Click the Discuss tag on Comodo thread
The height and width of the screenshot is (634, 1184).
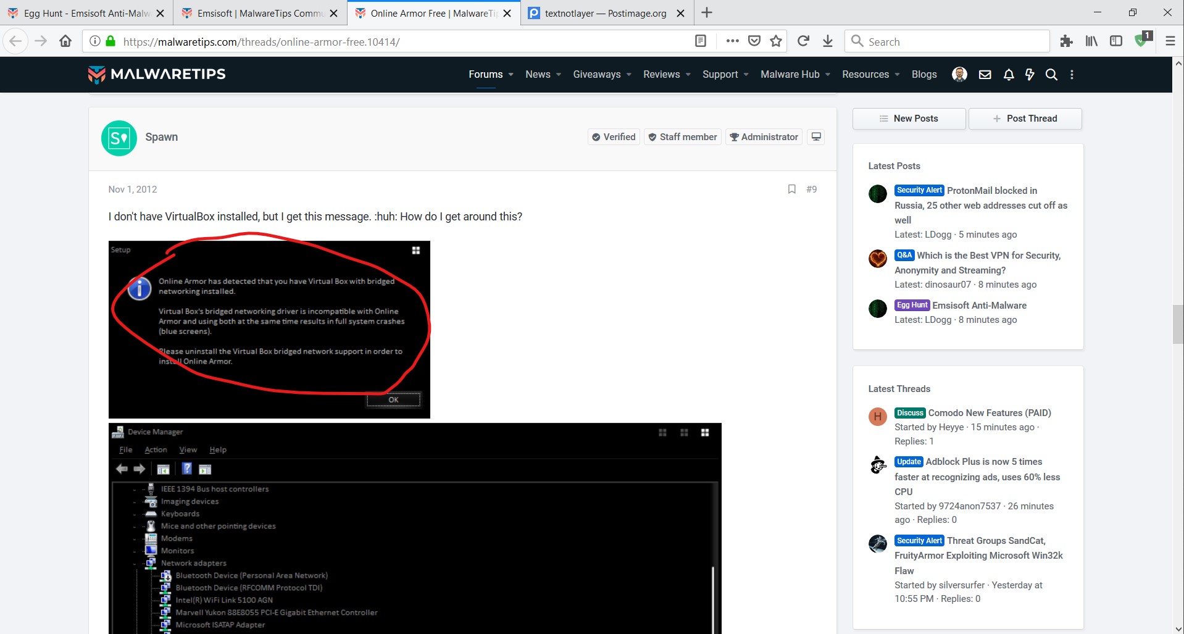pos(910,413)
